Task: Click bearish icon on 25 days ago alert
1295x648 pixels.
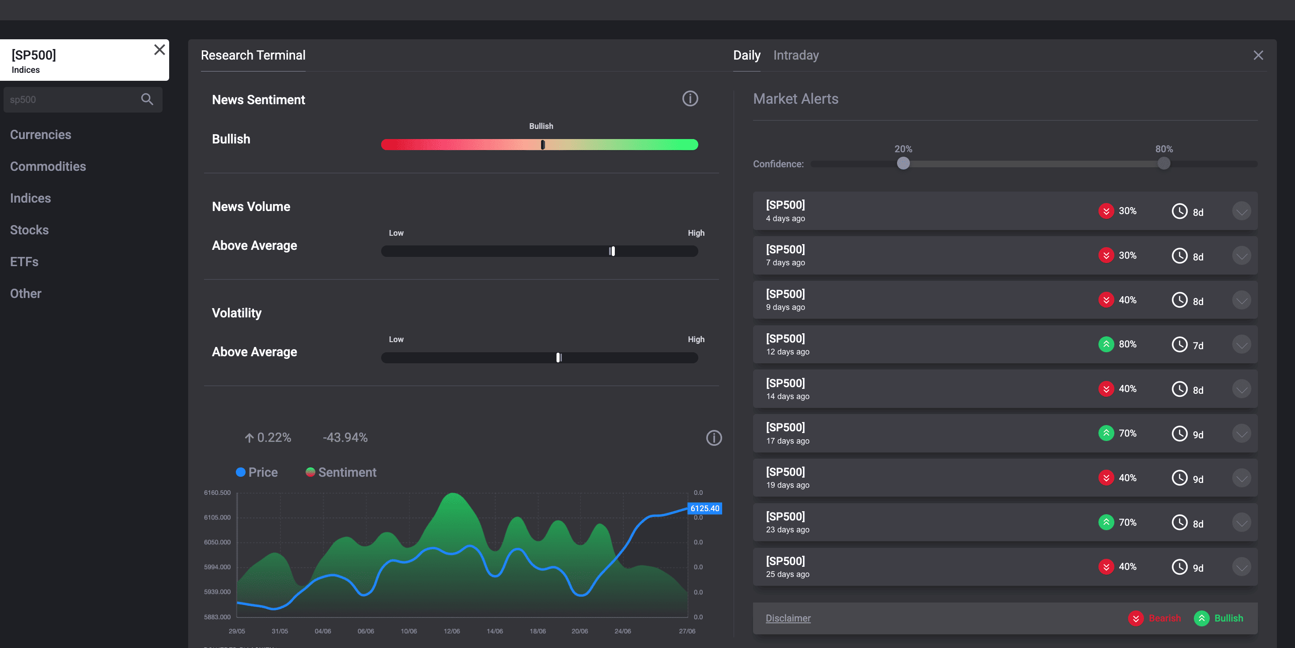Action: (x=1106, y=567)
